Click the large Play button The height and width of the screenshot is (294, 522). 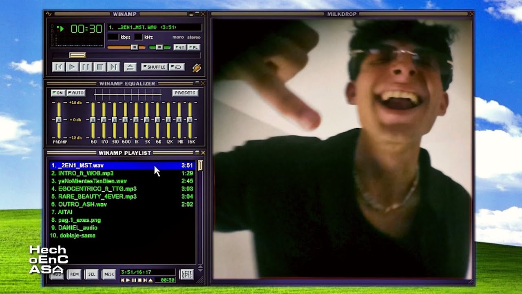click(73, 67)
